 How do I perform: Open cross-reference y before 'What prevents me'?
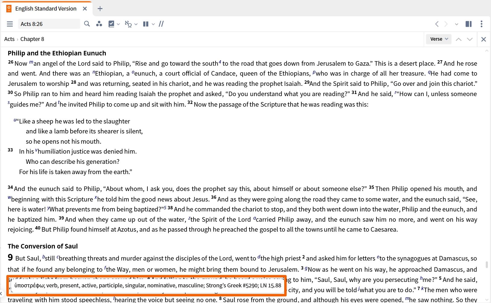point(49,208)
